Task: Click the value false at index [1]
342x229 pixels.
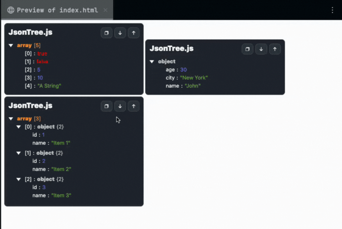Action: click(42, 62)
